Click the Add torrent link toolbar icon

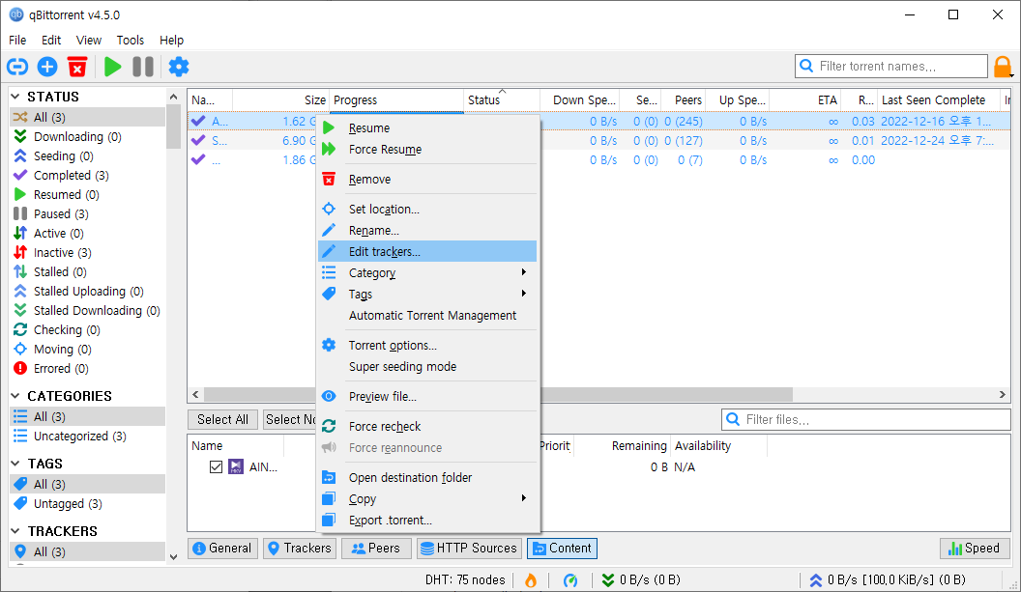[17, 67]
